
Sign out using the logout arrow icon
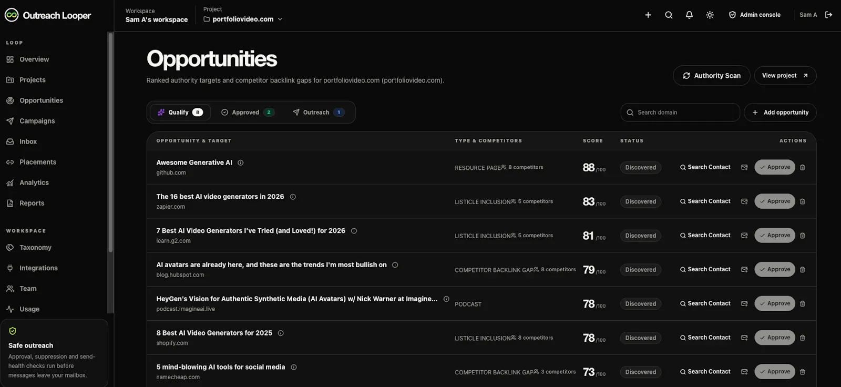pos(828,15)
